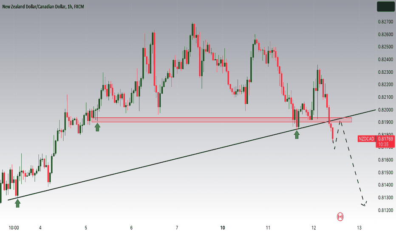Screen dimensions: 396x233
Task: Click the 0.82700 price axis label
Action: click(385, 22)
